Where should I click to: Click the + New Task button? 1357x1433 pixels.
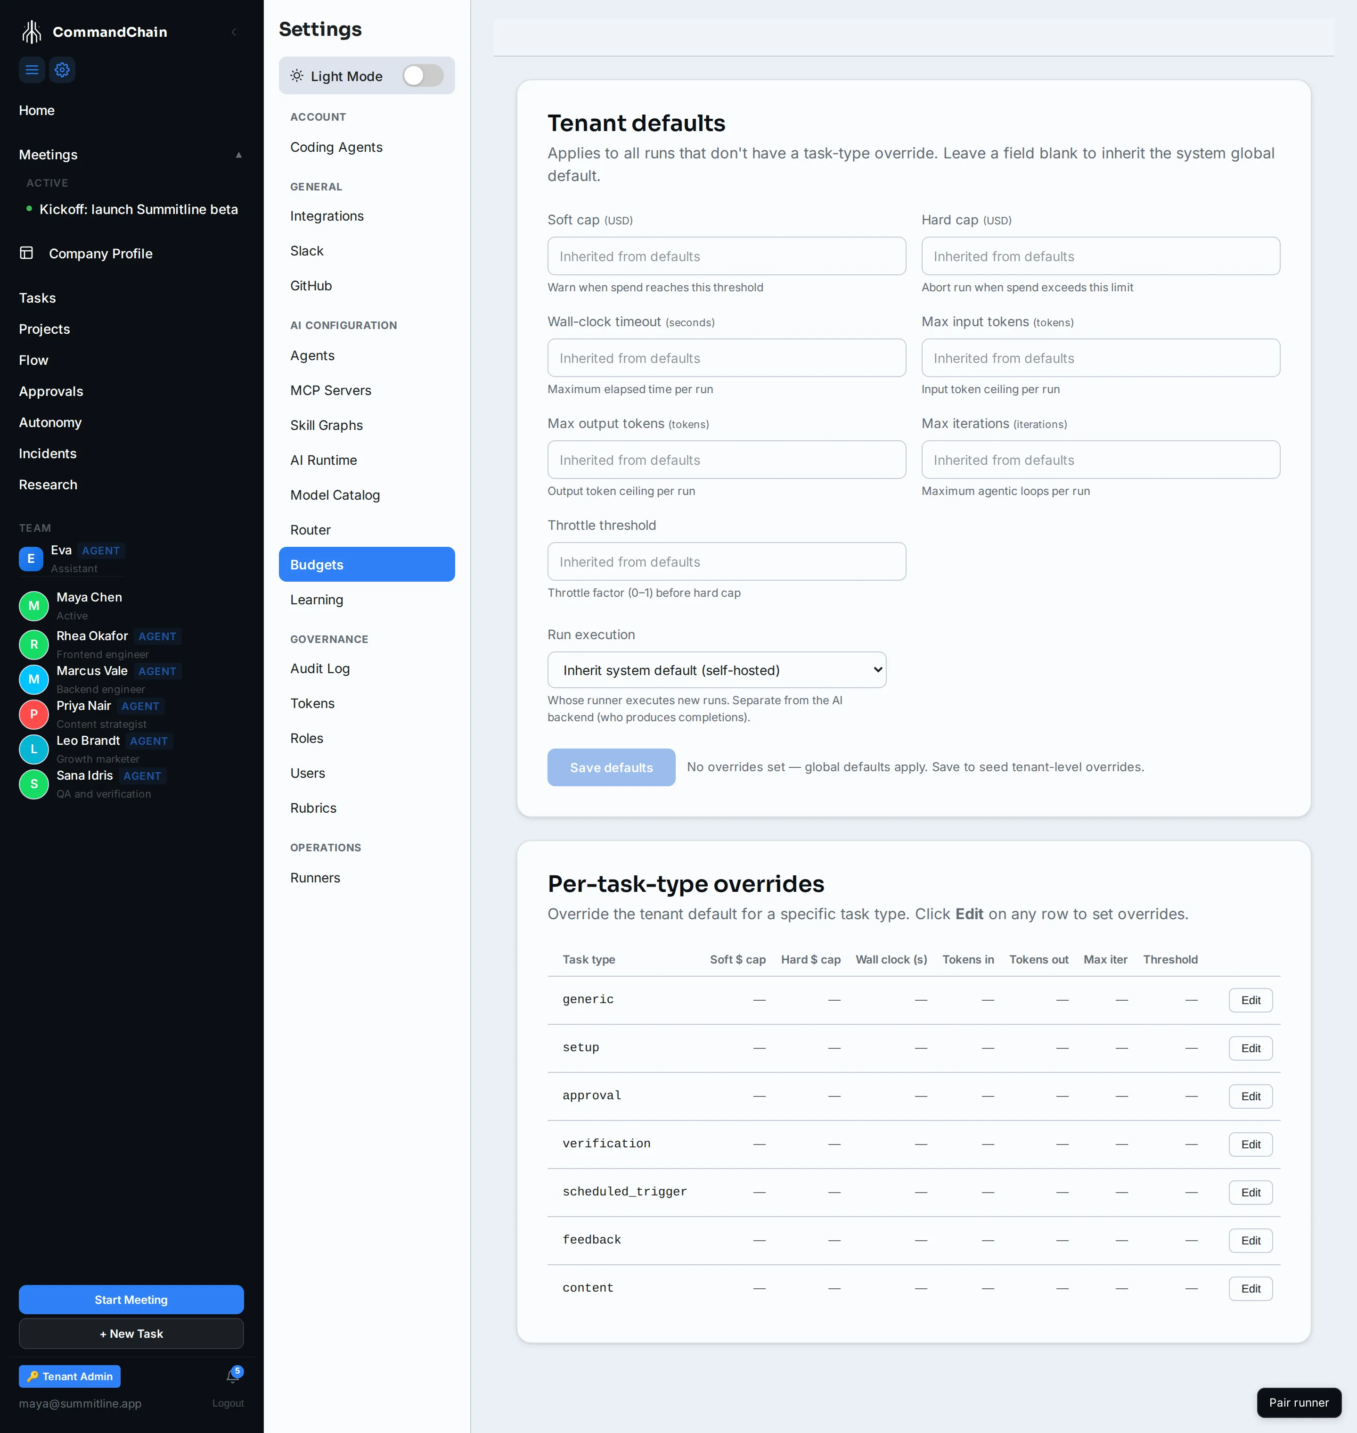point(131,1333)
